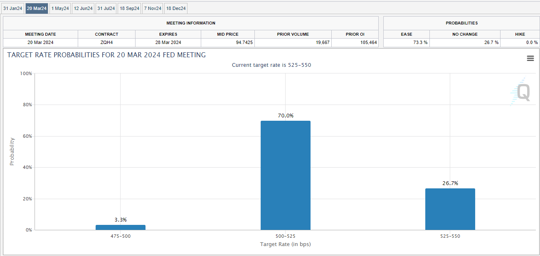540x256 pixels.
Task: Click the 80% y-axis tick label
Action: click(x=27, y=105)
